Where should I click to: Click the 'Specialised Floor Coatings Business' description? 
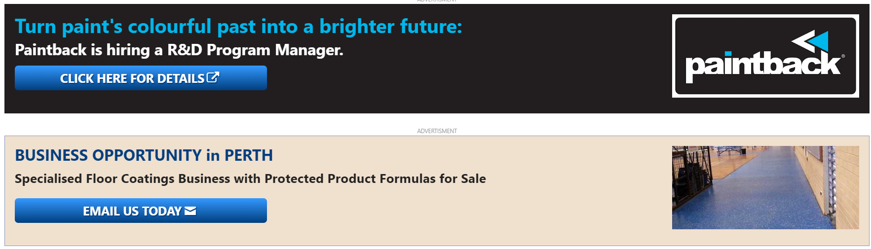[x=250, y=178]
